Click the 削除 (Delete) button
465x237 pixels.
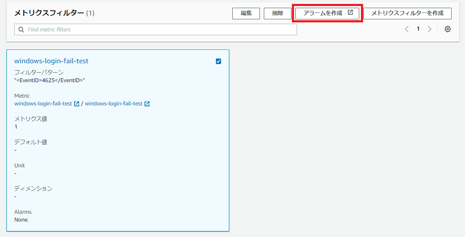click(x=277, y=13)
